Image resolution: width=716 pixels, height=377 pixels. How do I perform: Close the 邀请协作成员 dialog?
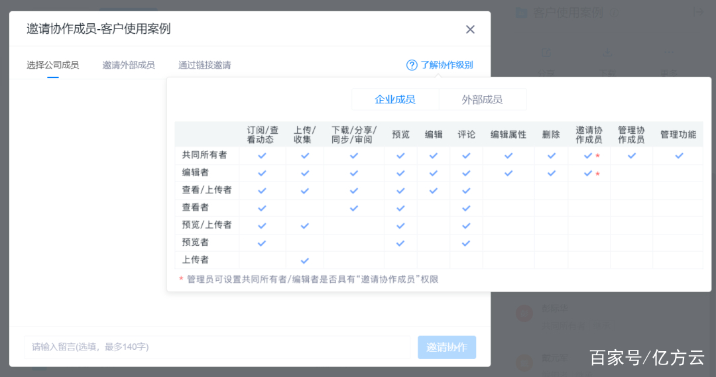tap(470, 30)
